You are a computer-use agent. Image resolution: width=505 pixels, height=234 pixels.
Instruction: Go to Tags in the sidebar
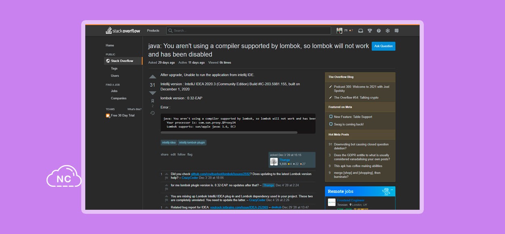point(114,68)
